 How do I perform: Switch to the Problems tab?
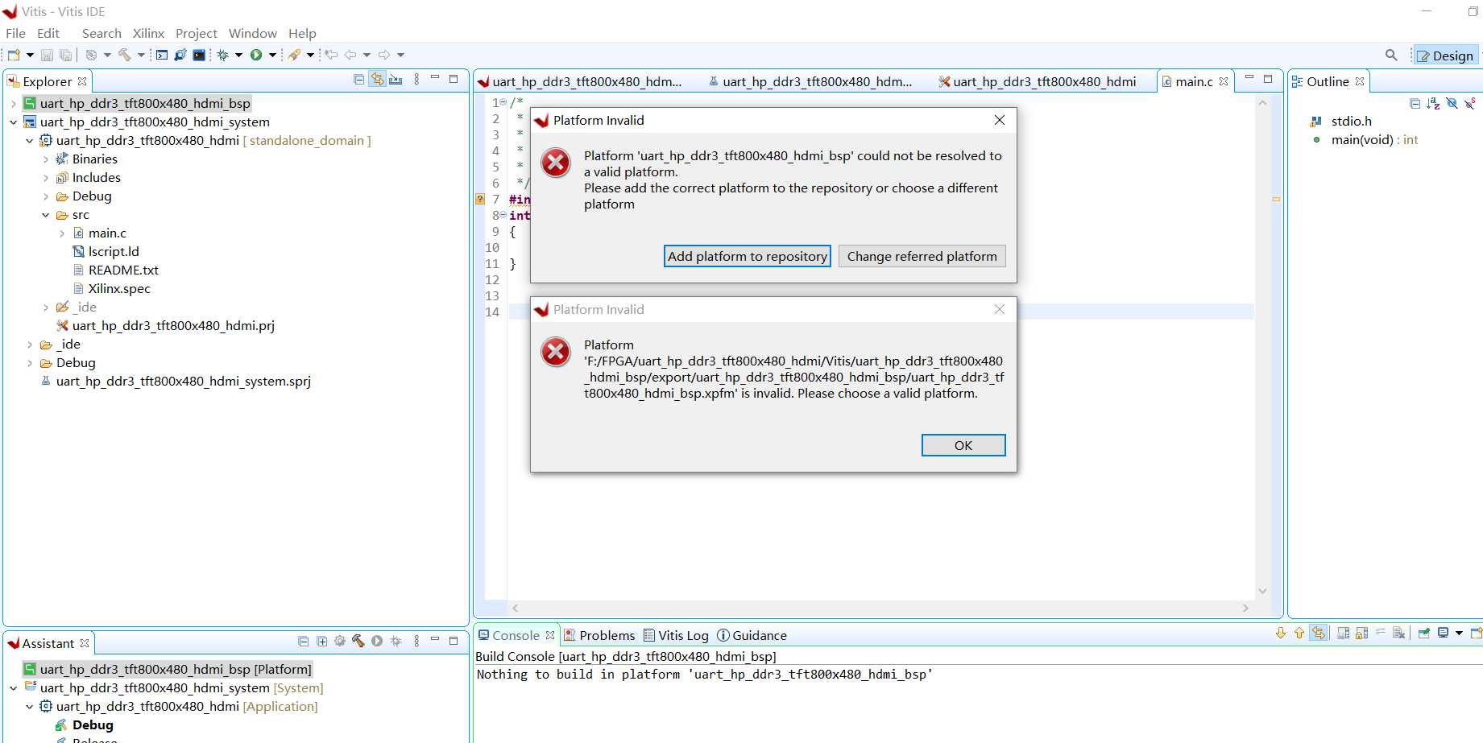point(599,635)
